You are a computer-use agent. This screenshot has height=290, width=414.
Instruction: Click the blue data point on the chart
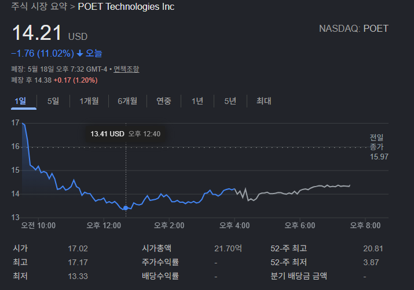[x=126, y=208]
